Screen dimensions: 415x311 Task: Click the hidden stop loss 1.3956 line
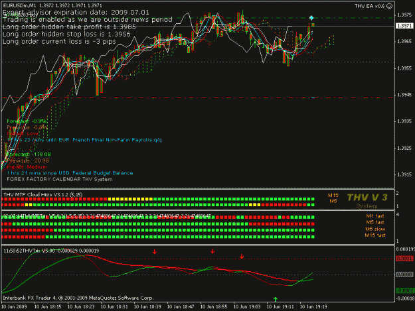click(x=66, y=34)
